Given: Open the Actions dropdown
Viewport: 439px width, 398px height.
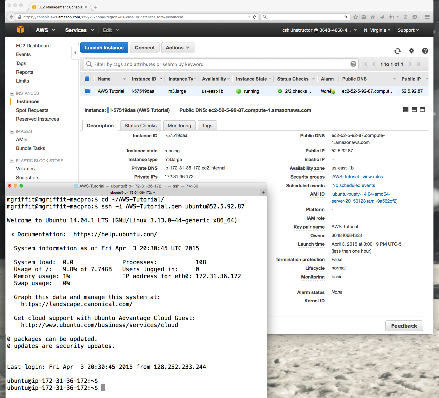Looking at the screenshot, I should point(178,48).
